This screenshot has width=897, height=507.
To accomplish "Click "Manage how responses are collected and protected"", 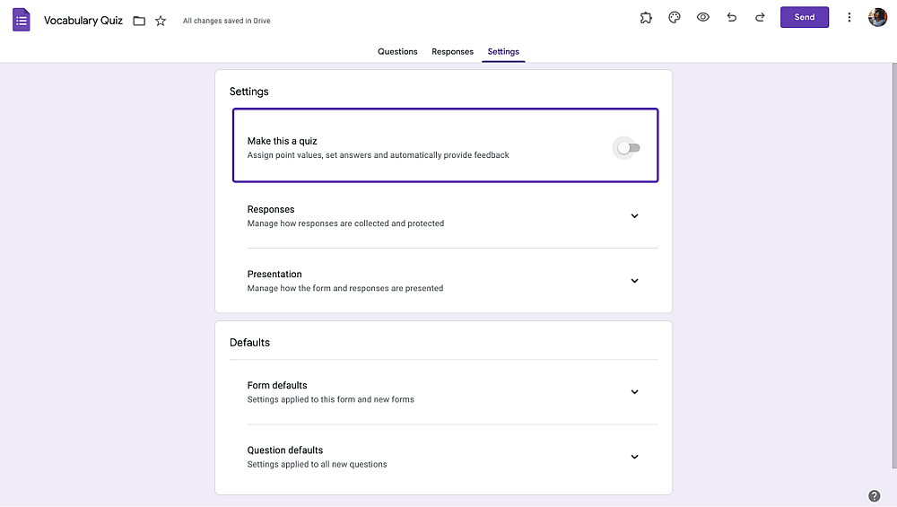I will [345, 223].
